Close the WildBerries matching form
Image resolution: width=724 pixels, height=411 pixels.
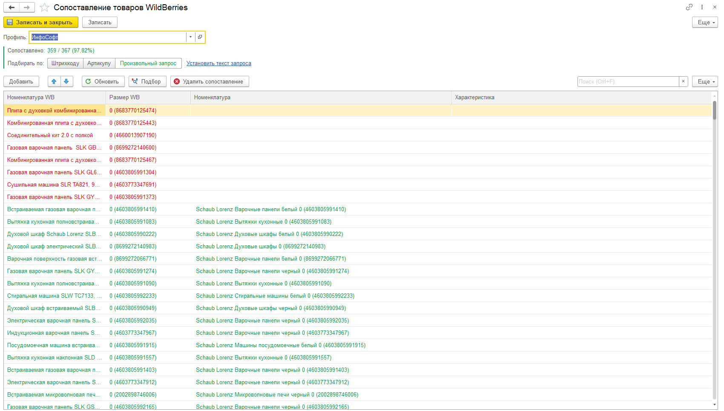coord(715,7)
